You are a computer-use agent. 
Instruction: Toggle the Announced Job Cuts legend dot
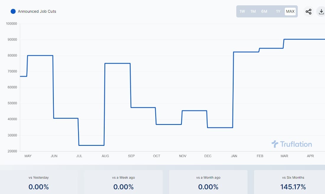(x=13, y=12)
